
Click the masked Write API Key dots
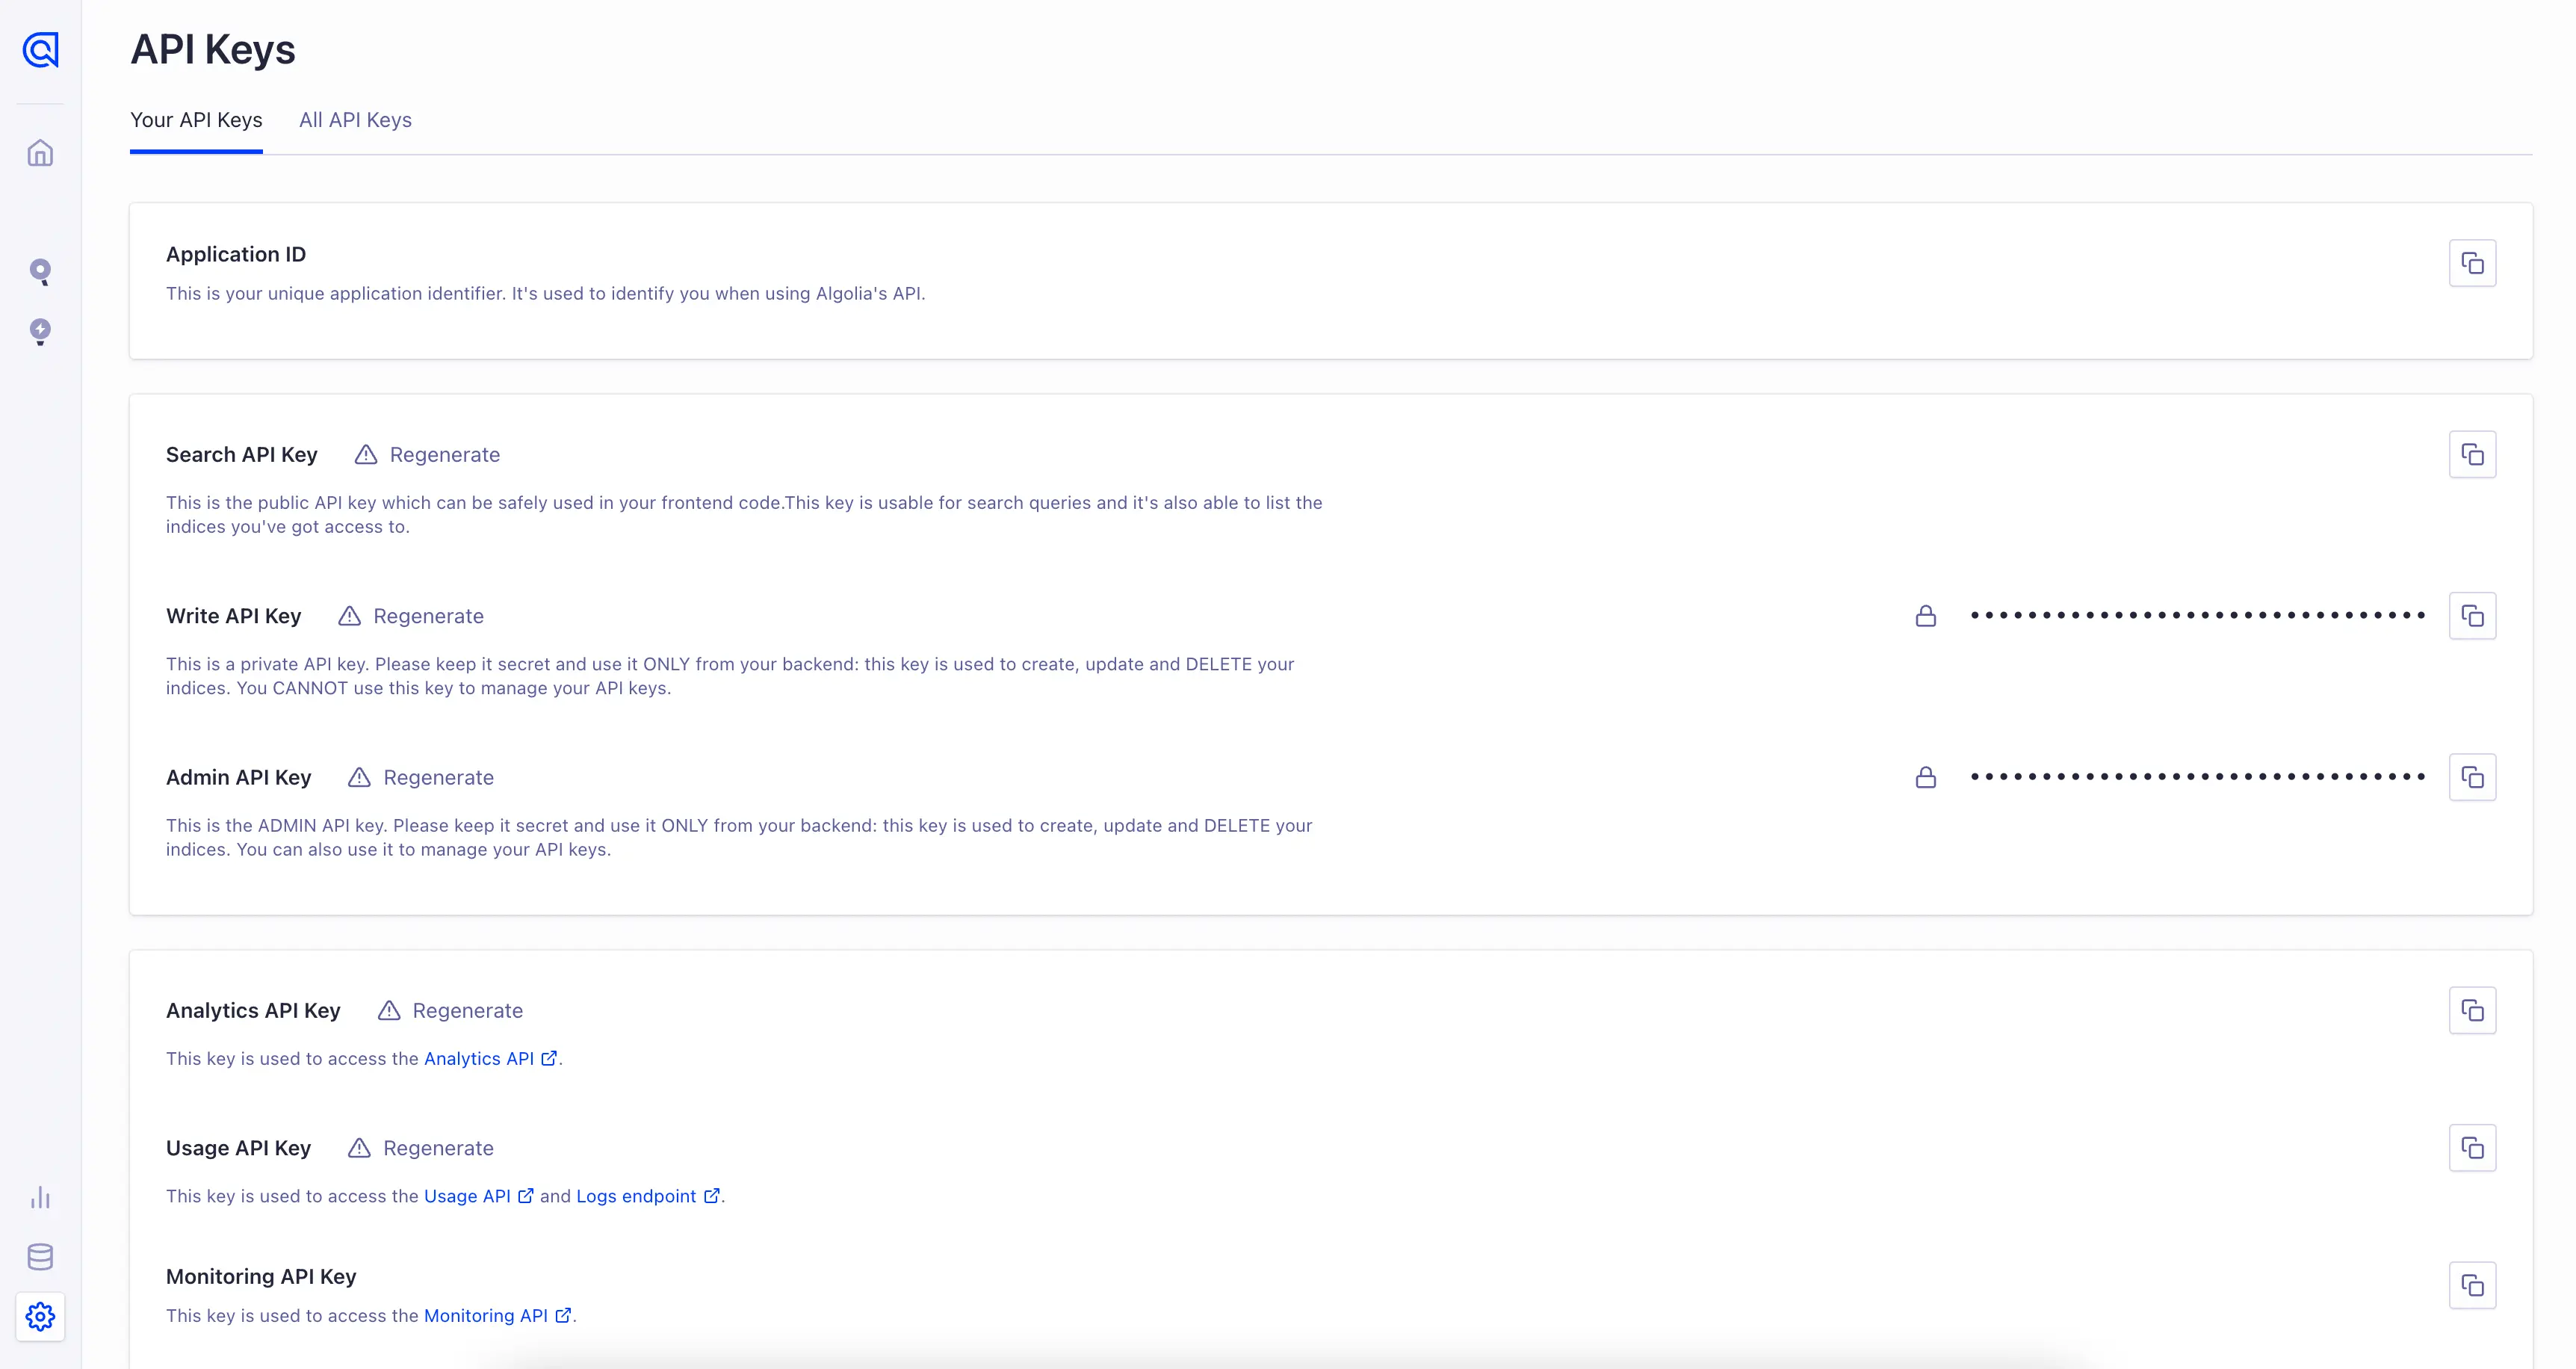pos(2197,615)
